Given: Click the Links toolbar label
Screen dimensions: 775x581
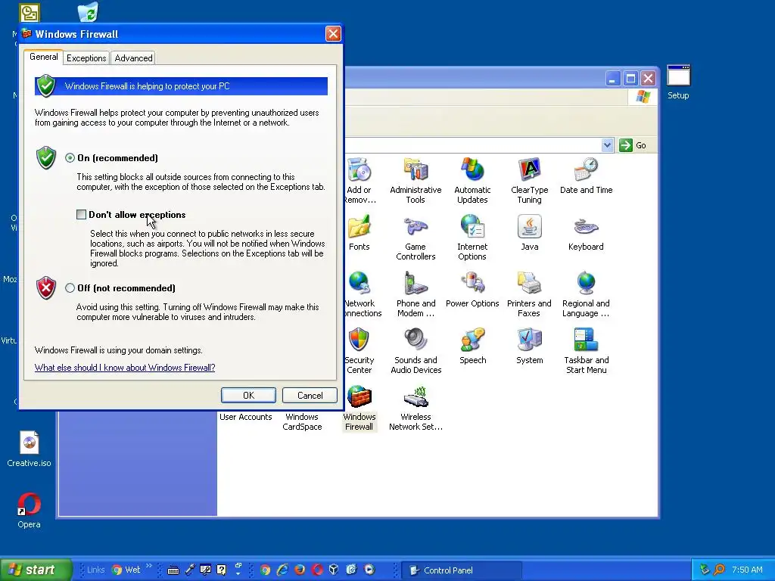Looking at the screenshot, I should click(96, 570).
